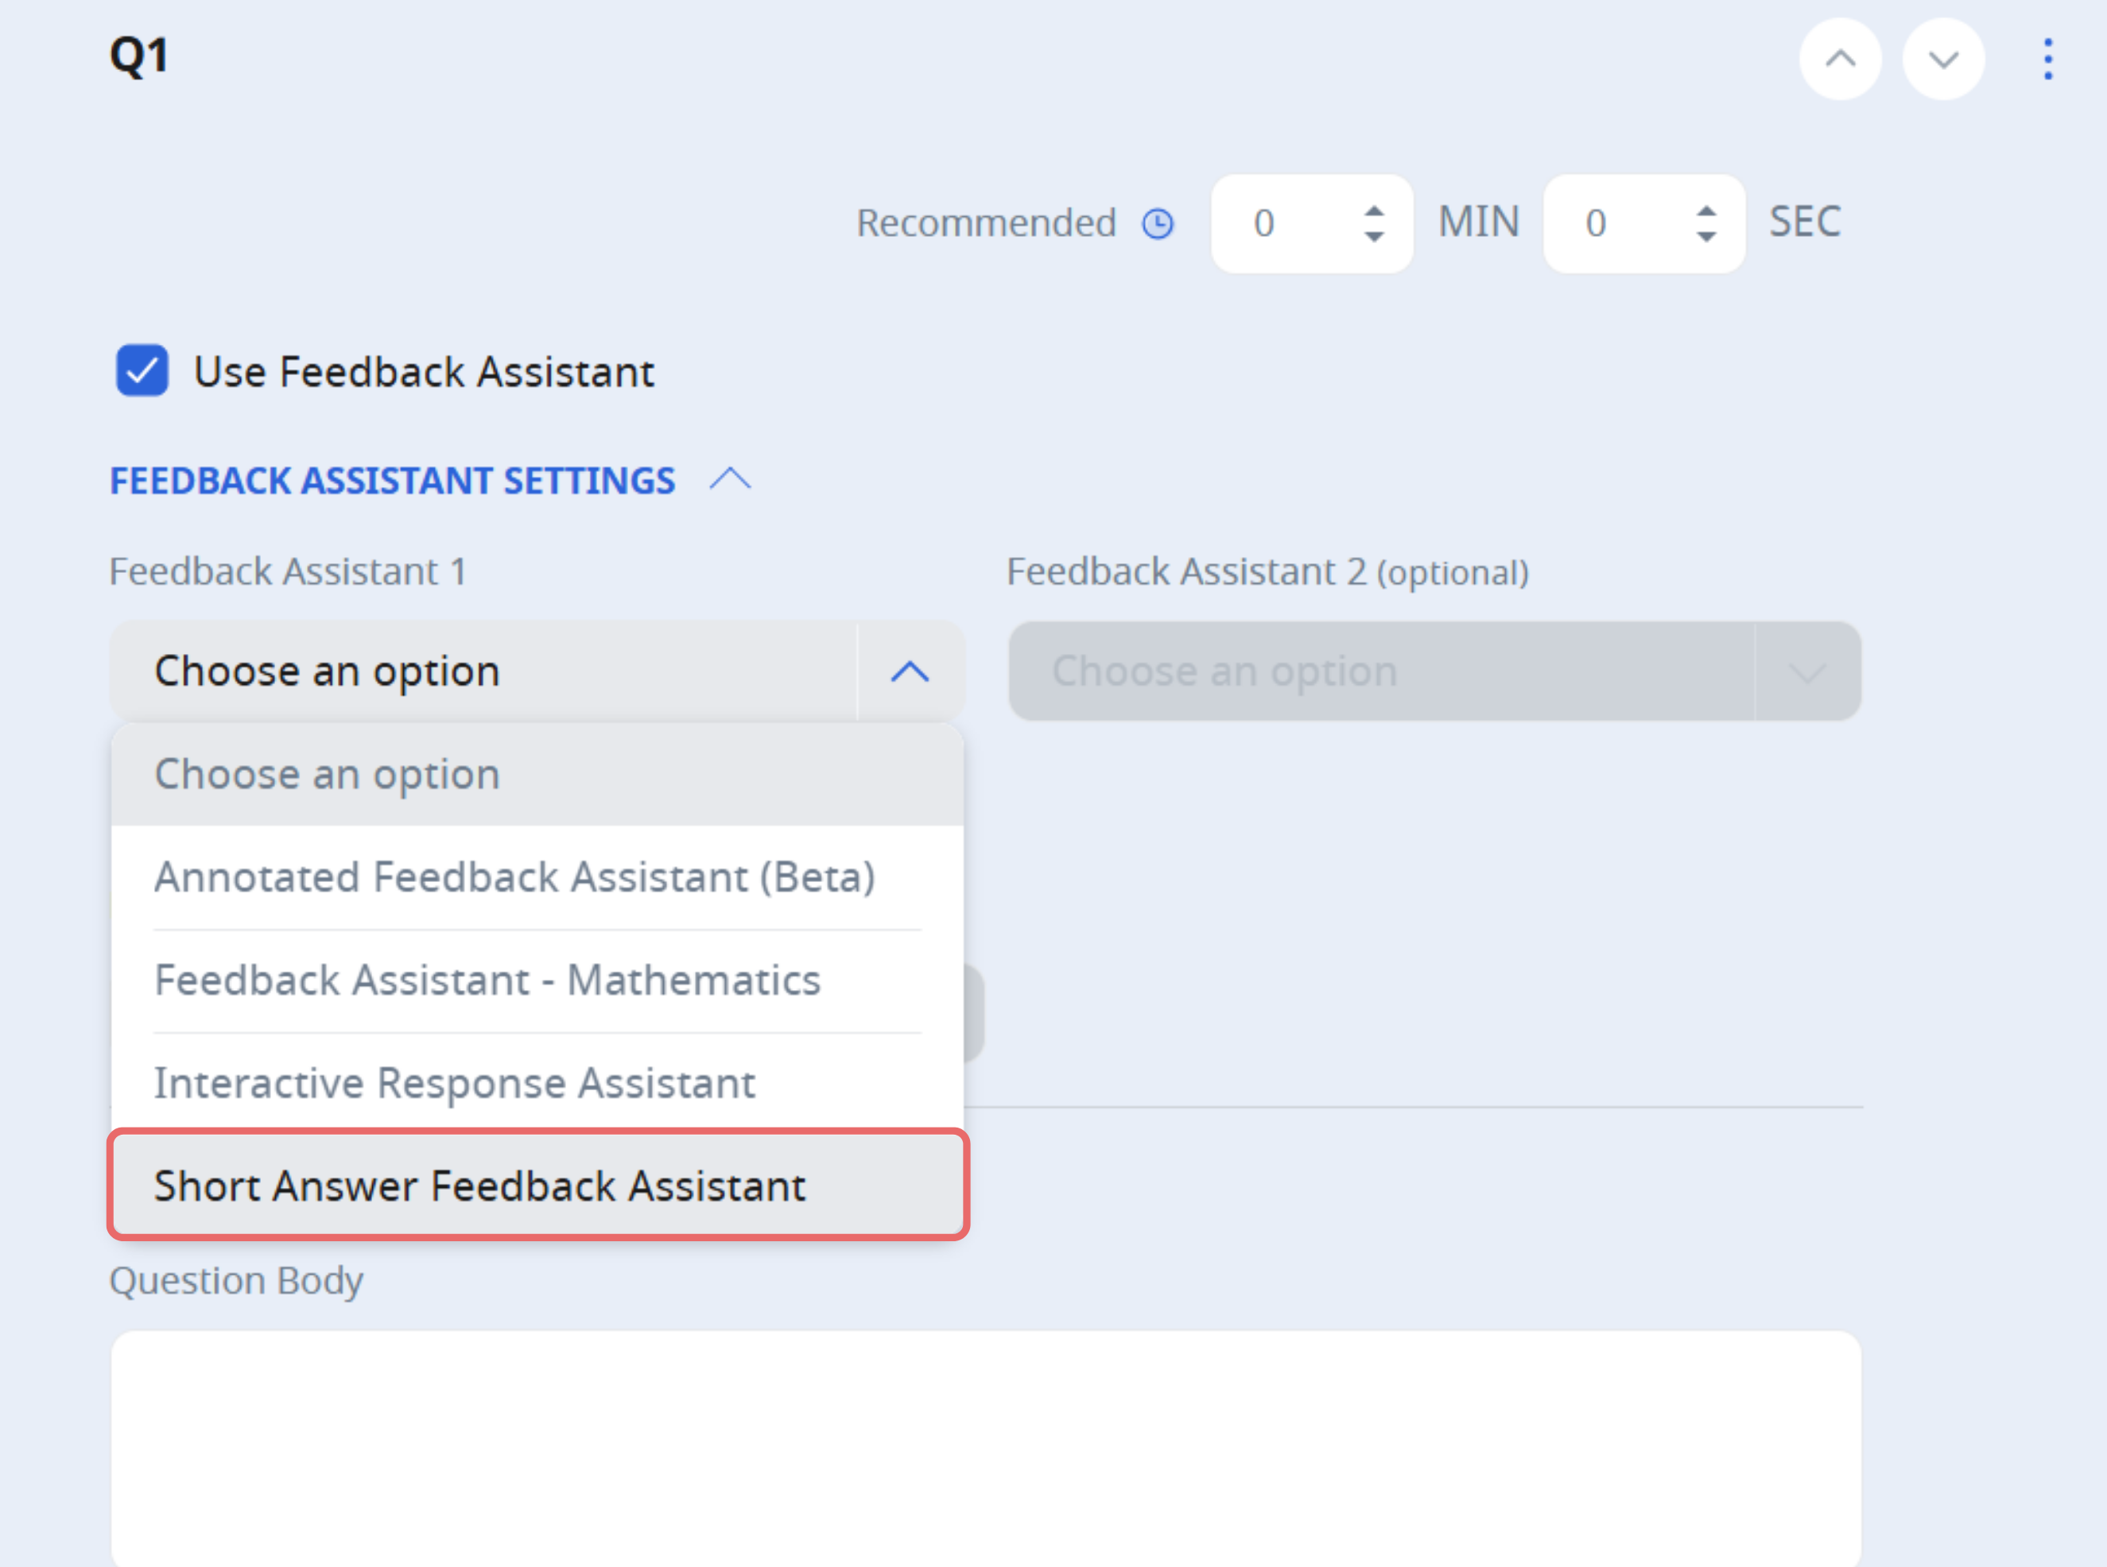
Task: Uncheck the Use Feedback Assistant checkbox
Action: point(142,370)
